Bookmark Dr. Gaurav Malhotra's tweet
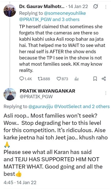The width and height of the screenshot is (111, 189). 95,79
